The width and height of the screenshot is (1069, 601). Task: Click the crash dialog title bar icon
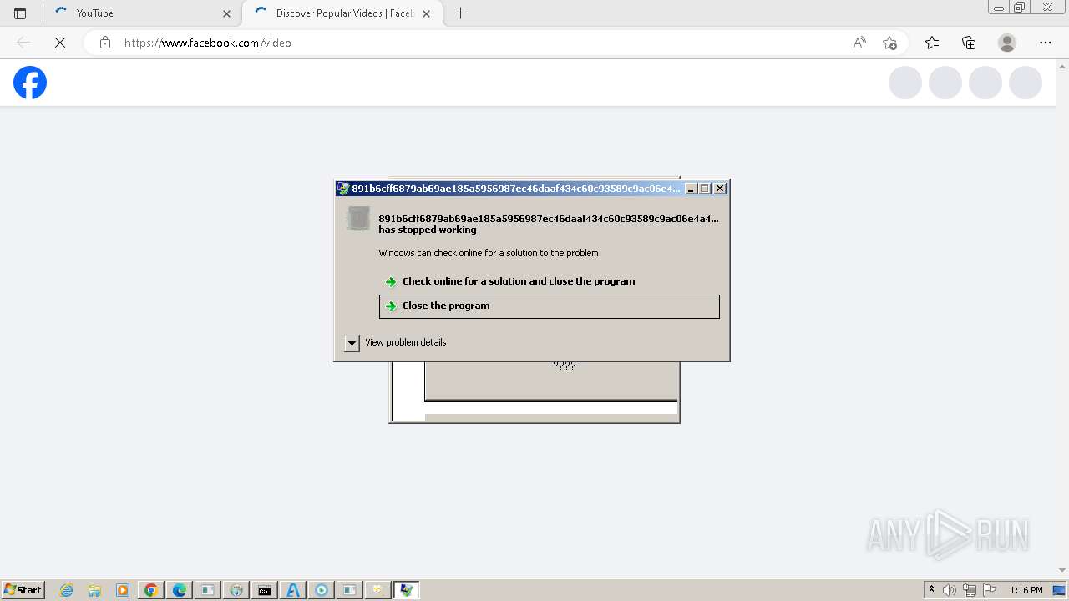pyautogui.click(x=343, y=189)
